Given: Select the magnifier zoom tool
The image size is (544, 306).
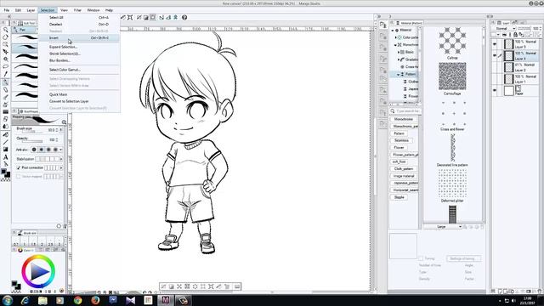Looking at the screenshot, I should pos(6,30).
